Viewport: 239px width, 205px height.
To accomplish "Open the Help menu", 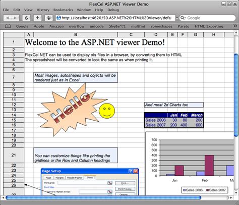I will point(99,10).
